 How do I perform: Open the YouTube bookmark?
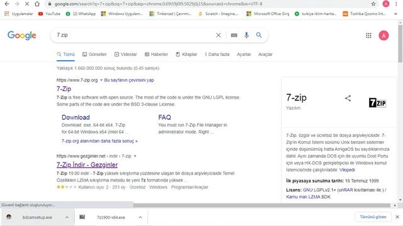(49, 14)
